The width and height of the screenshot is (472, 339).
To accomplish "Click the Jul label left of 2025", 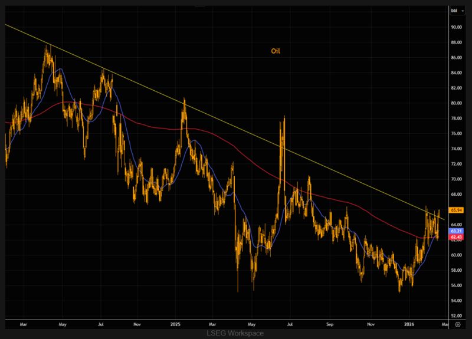I will (x=101, y=324).
